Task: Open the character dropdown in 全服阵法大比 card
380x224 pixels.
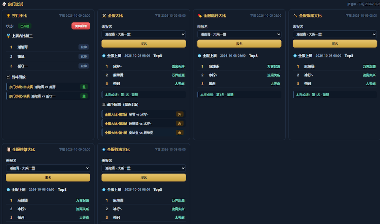Action: click(144, 168)
